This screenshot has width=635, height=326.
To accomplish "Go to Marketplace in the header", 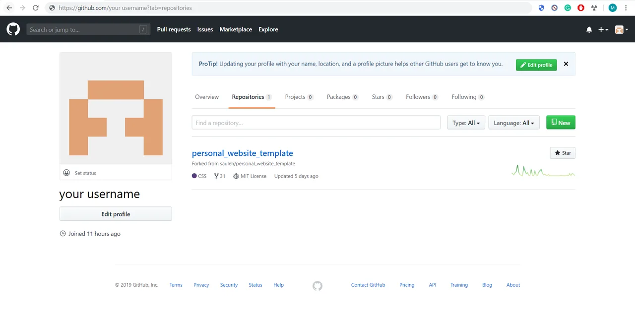I will click(236, 30).
